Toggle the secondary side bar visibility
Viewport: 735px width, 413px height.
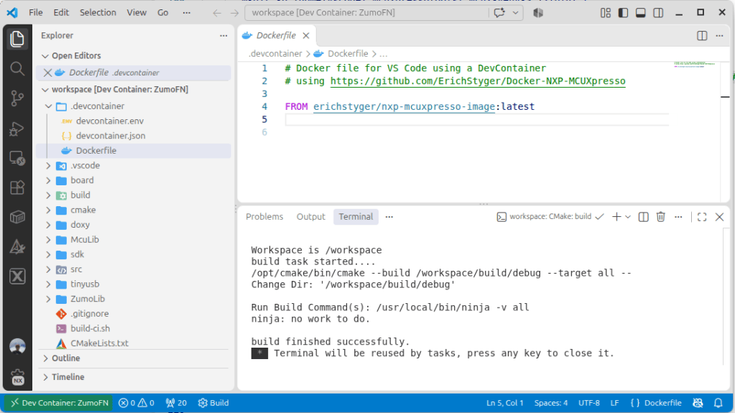[x=658, y=13]
